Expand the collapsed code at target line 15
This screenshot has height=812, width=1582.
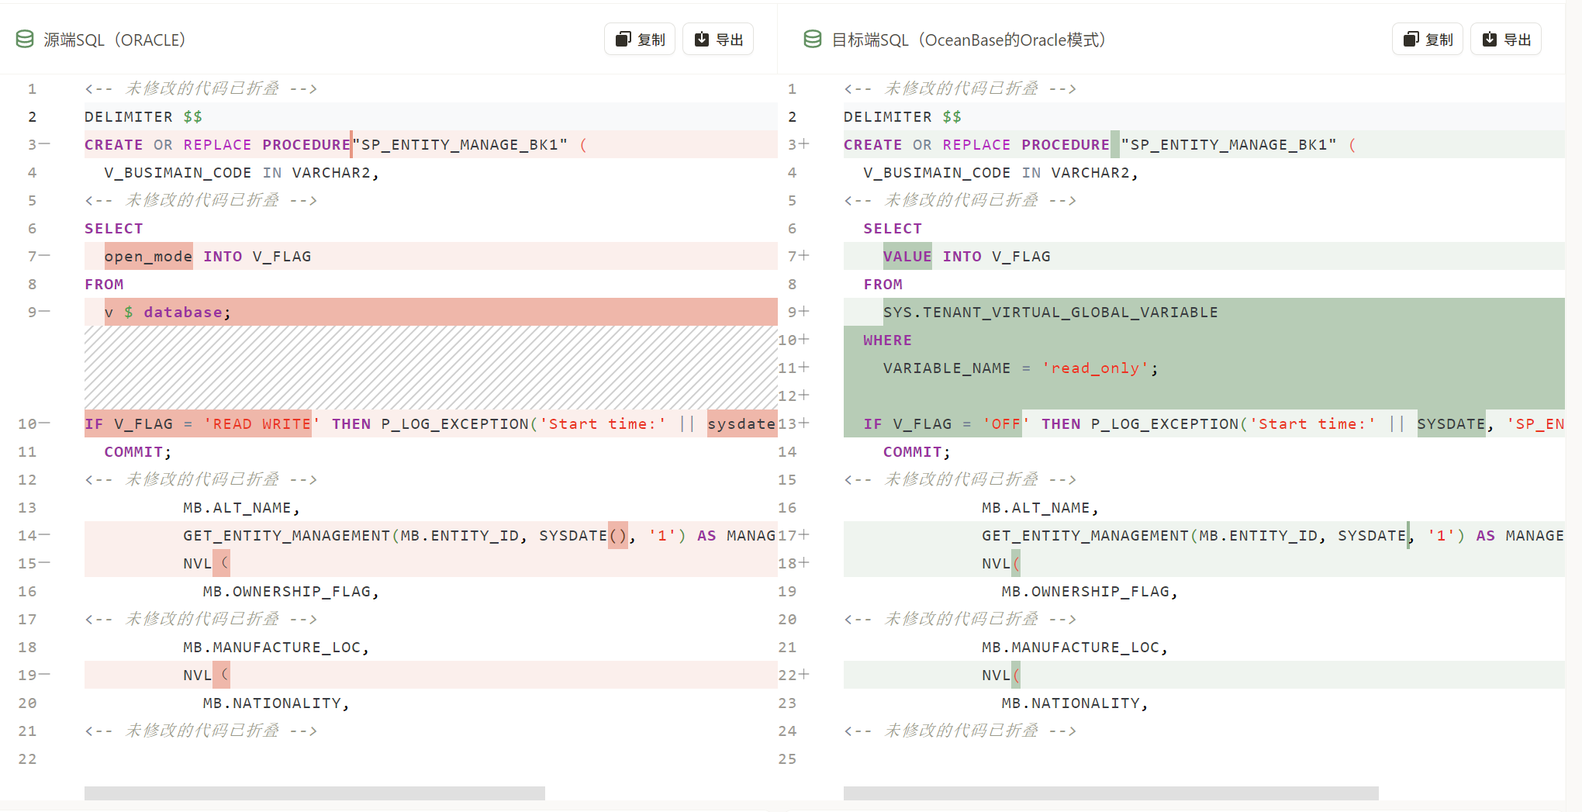pyautogui.click(x=960, y=479)
